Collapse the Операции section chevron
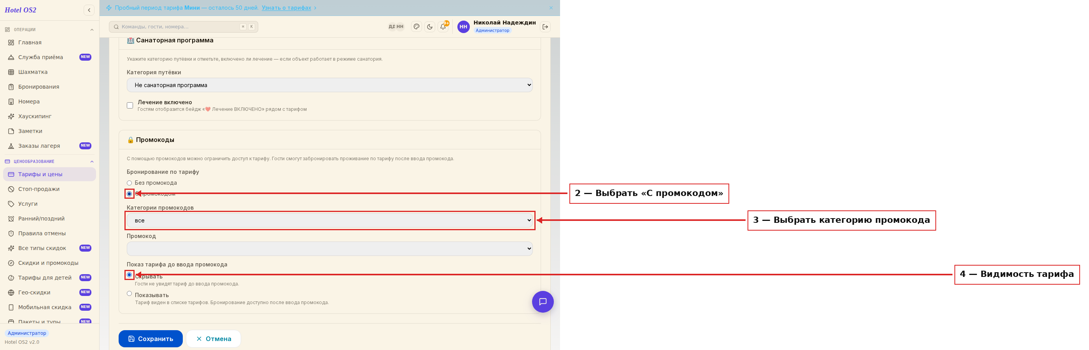This screenshot has width=1089, height=350. [x=92, y=30]
